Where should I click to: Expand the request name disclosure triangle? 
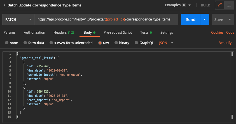(4, 5)
